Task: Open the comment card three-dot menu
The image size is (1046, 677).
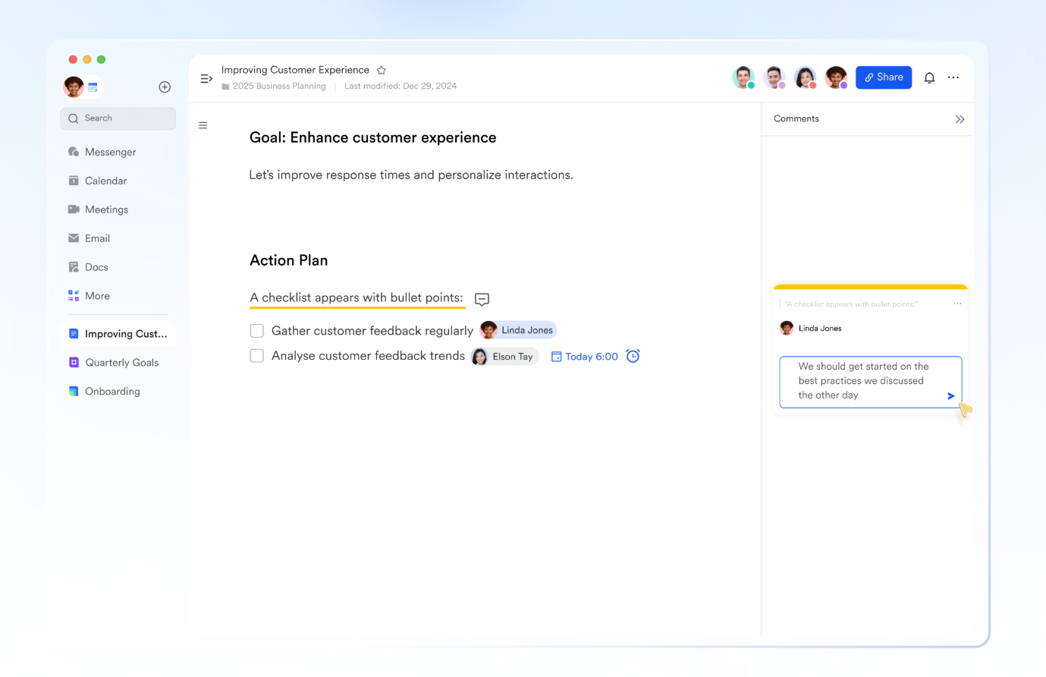Action: pyautogui.click(x=957, y=304)
